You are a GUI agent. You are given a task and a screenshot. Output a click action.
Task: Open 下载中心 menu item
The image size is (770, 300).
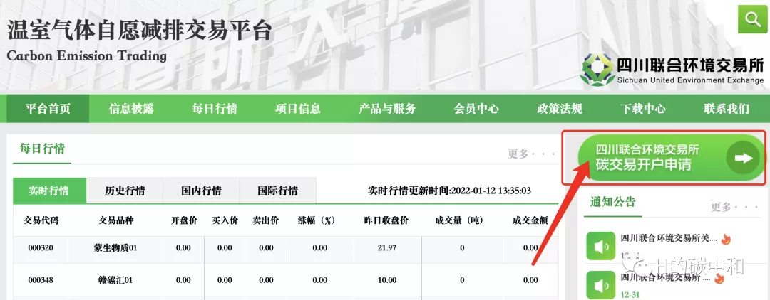(643, 108)
